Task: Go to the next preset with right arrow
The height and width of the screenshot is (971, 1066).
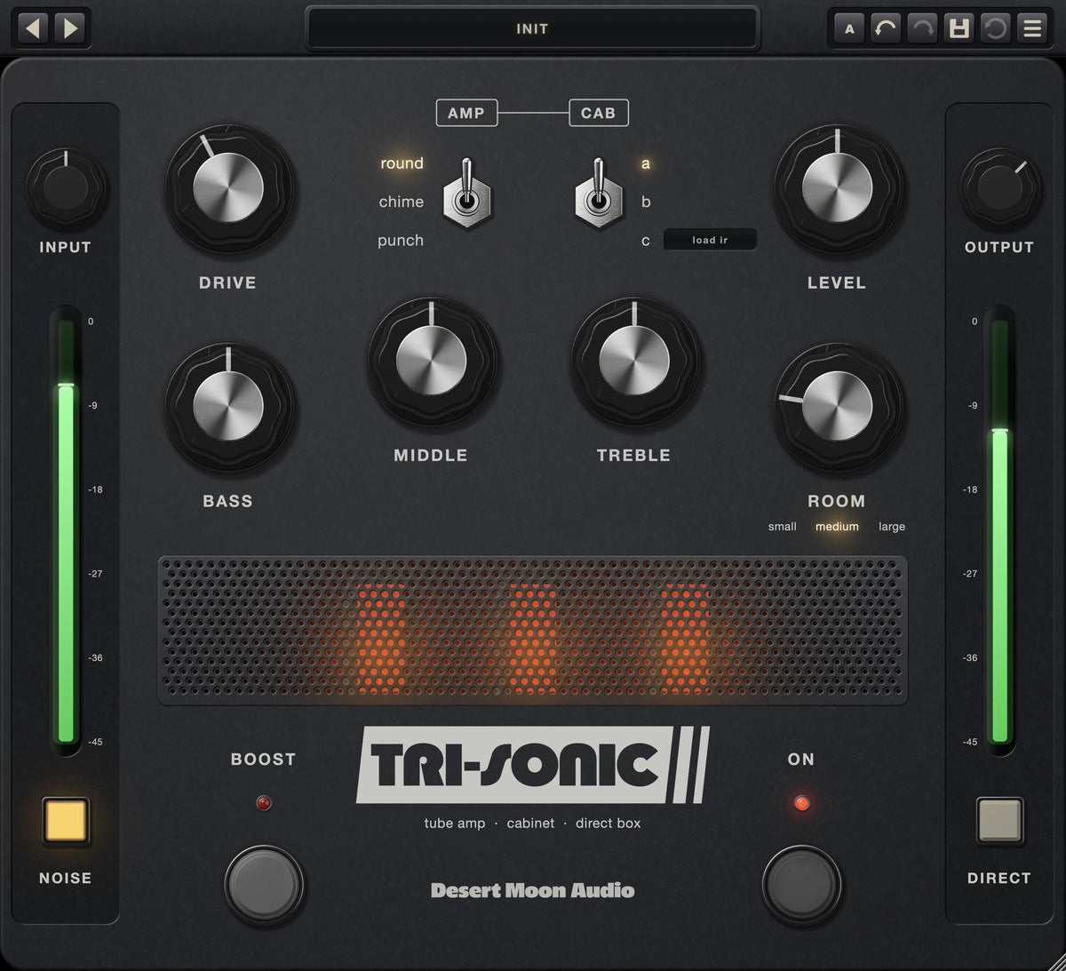Action: pos(70,28)
